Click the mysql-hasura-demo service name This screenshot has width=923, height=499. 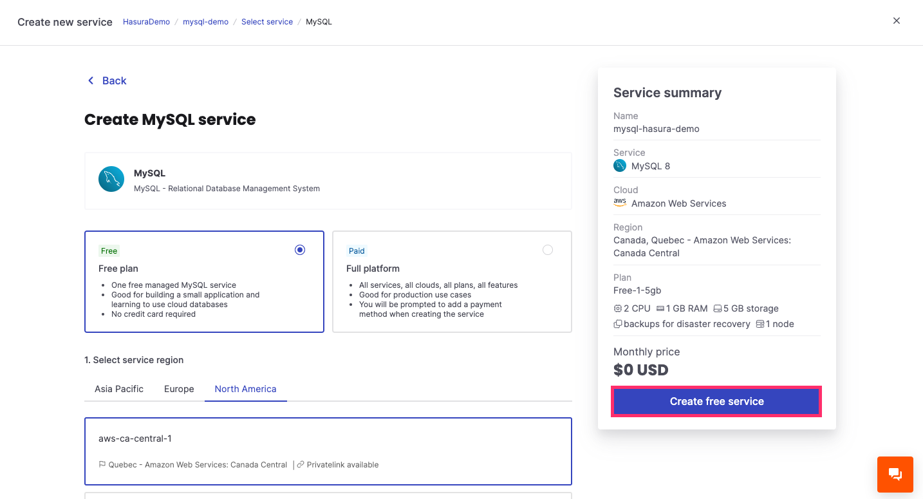pos(657,129)
